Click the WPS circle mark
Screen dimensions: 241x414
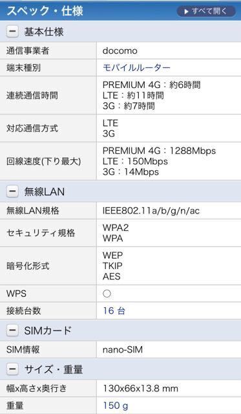click(107, 294)
